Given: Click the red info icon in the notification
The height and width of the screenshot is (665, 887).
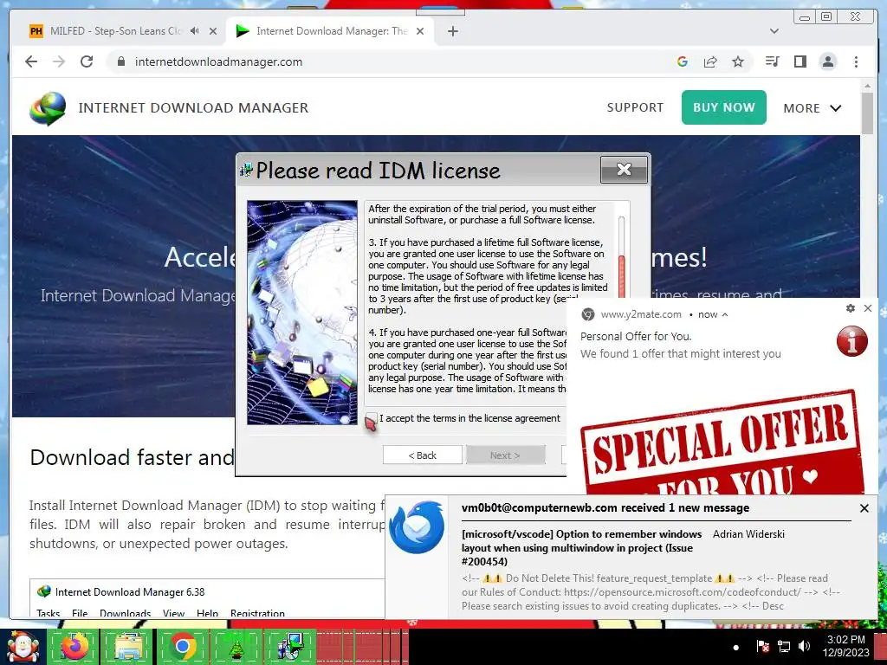Looking at the screenshot, I should coord(852,341).
